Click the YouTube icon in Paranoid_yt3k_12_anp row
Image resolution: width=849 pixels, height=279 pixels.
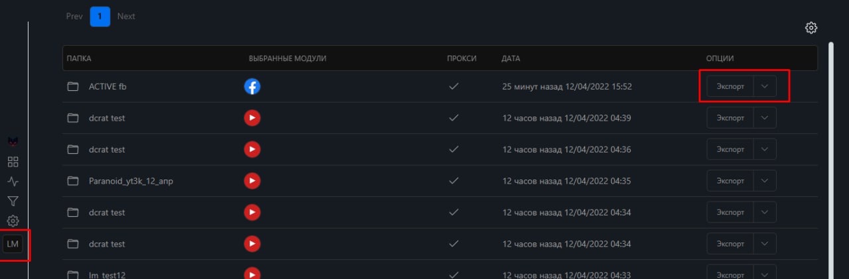pos(252,180)
